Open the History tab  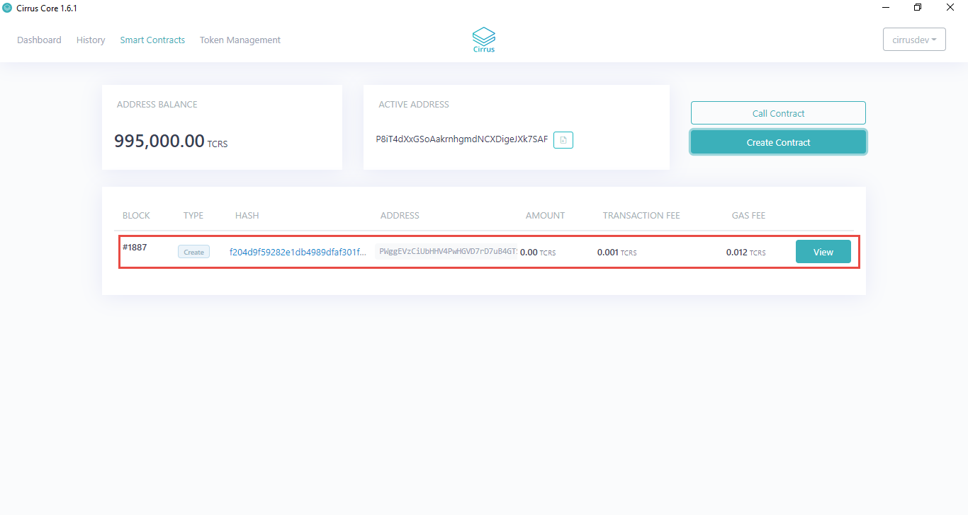[91, 40]
